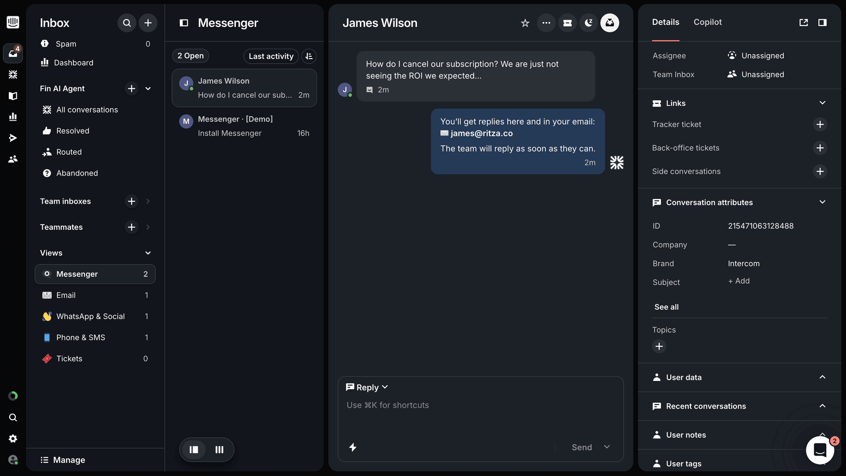846x476 pixels.
Task: Add a Tracker ticket with the plus button
Action: pyautogui.click(x=820, y=124)
